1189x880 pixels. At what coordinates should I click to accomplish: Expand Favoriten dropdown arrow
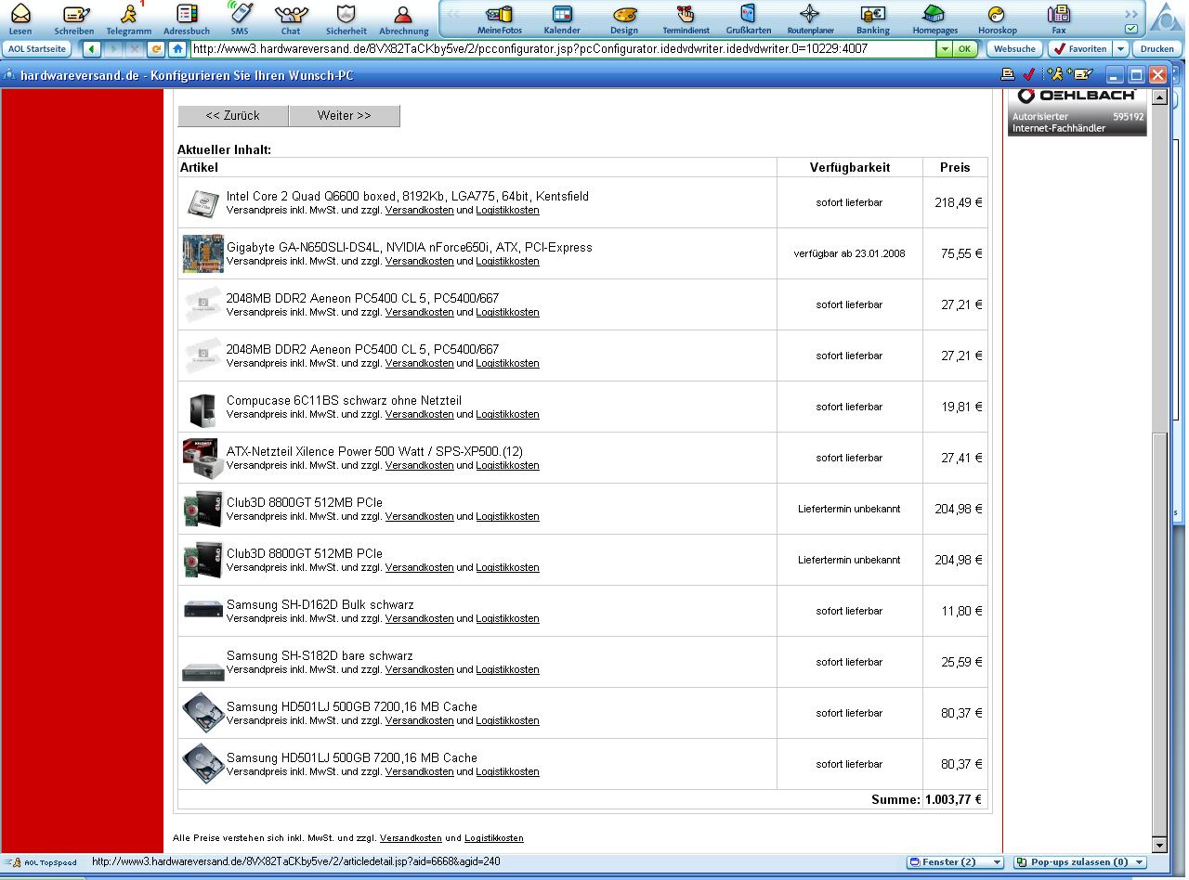pyautogui.click(x=1120, y=48)
